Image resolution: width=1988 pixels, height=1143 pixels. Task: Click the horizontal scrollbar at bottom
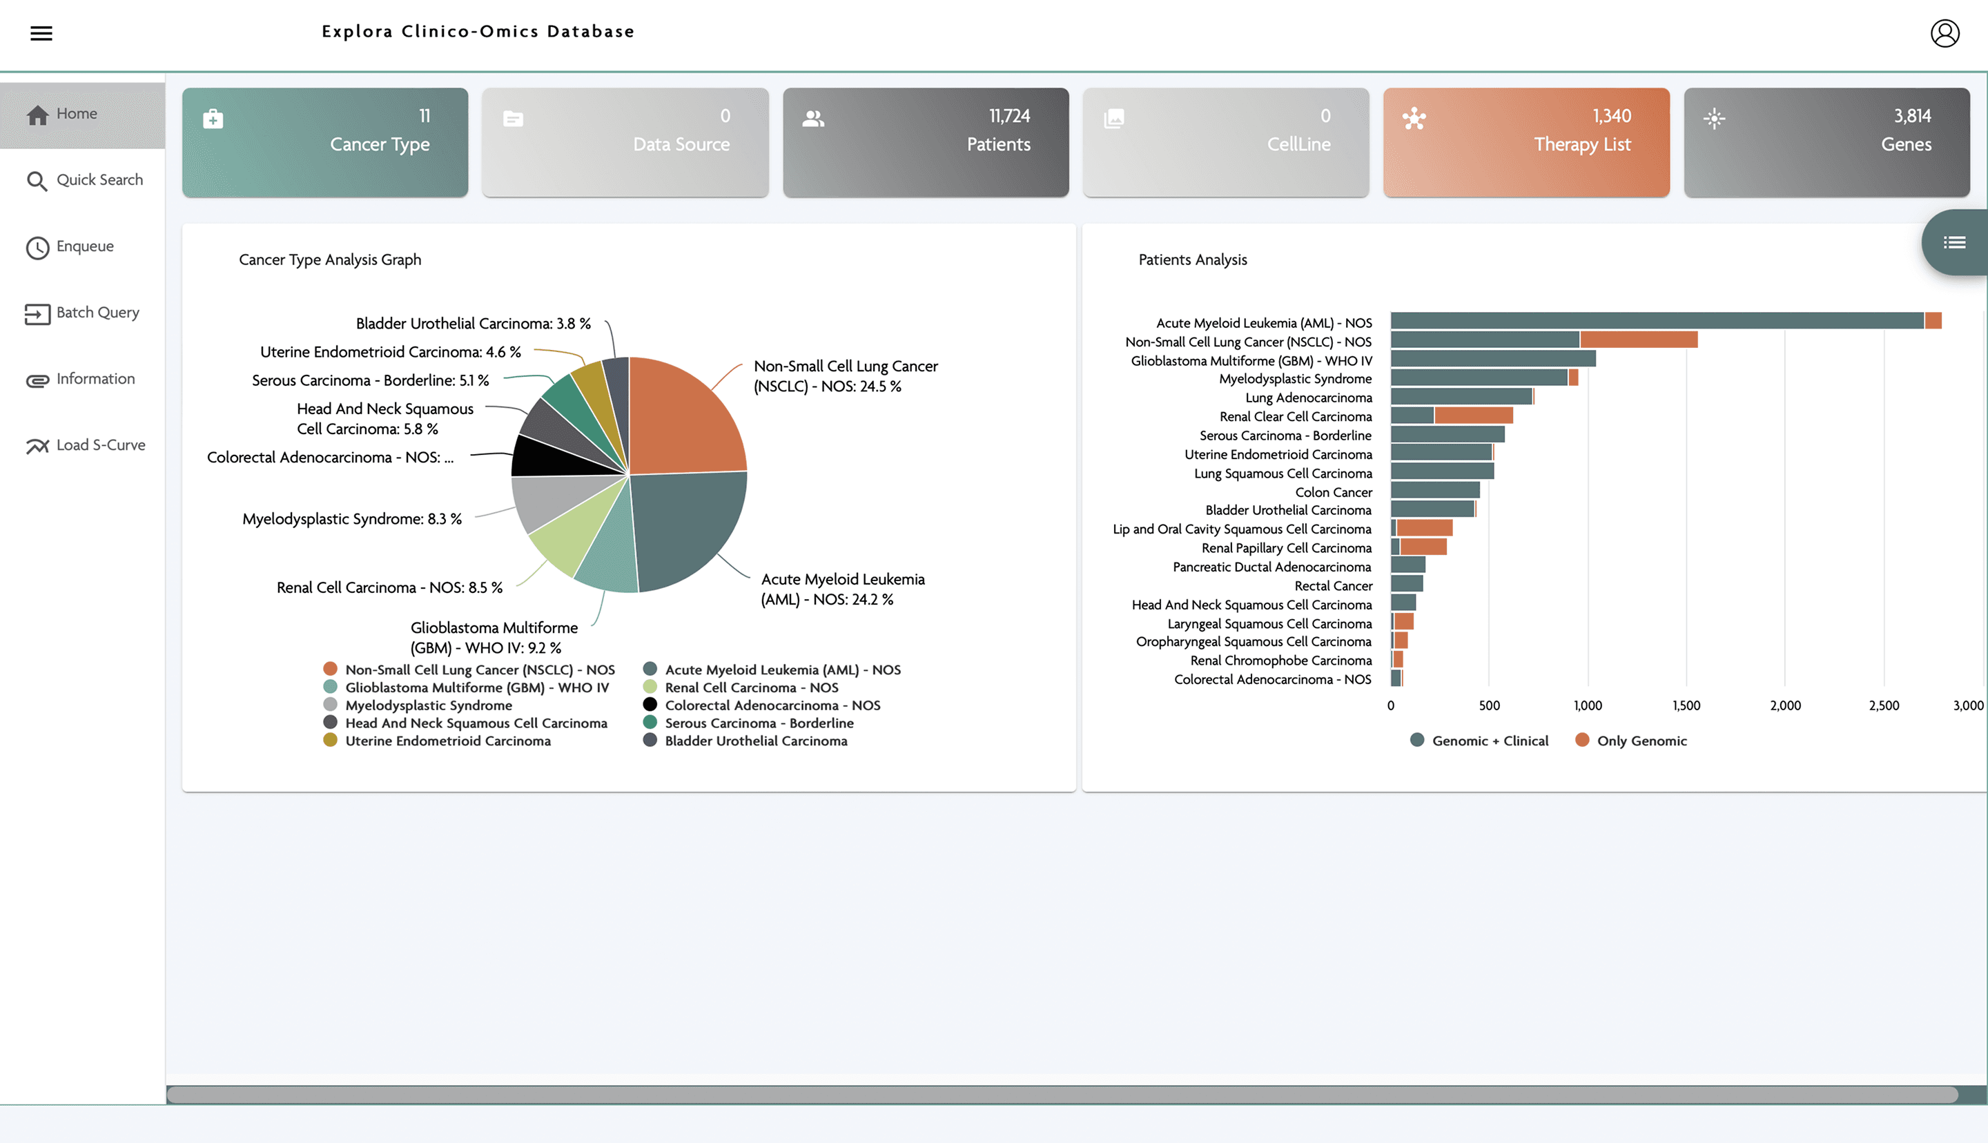click(x=1060, y=1094)
